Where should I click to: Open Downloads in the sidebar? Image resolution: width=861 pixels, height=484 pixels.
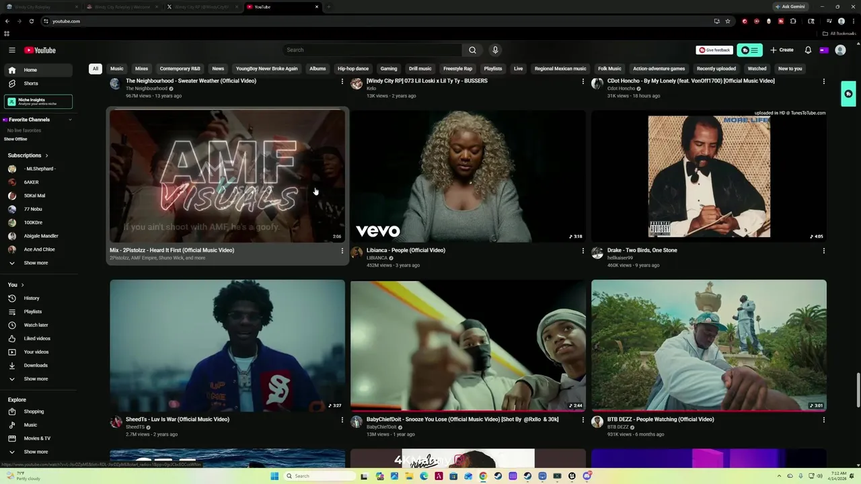tap(38, 365)
